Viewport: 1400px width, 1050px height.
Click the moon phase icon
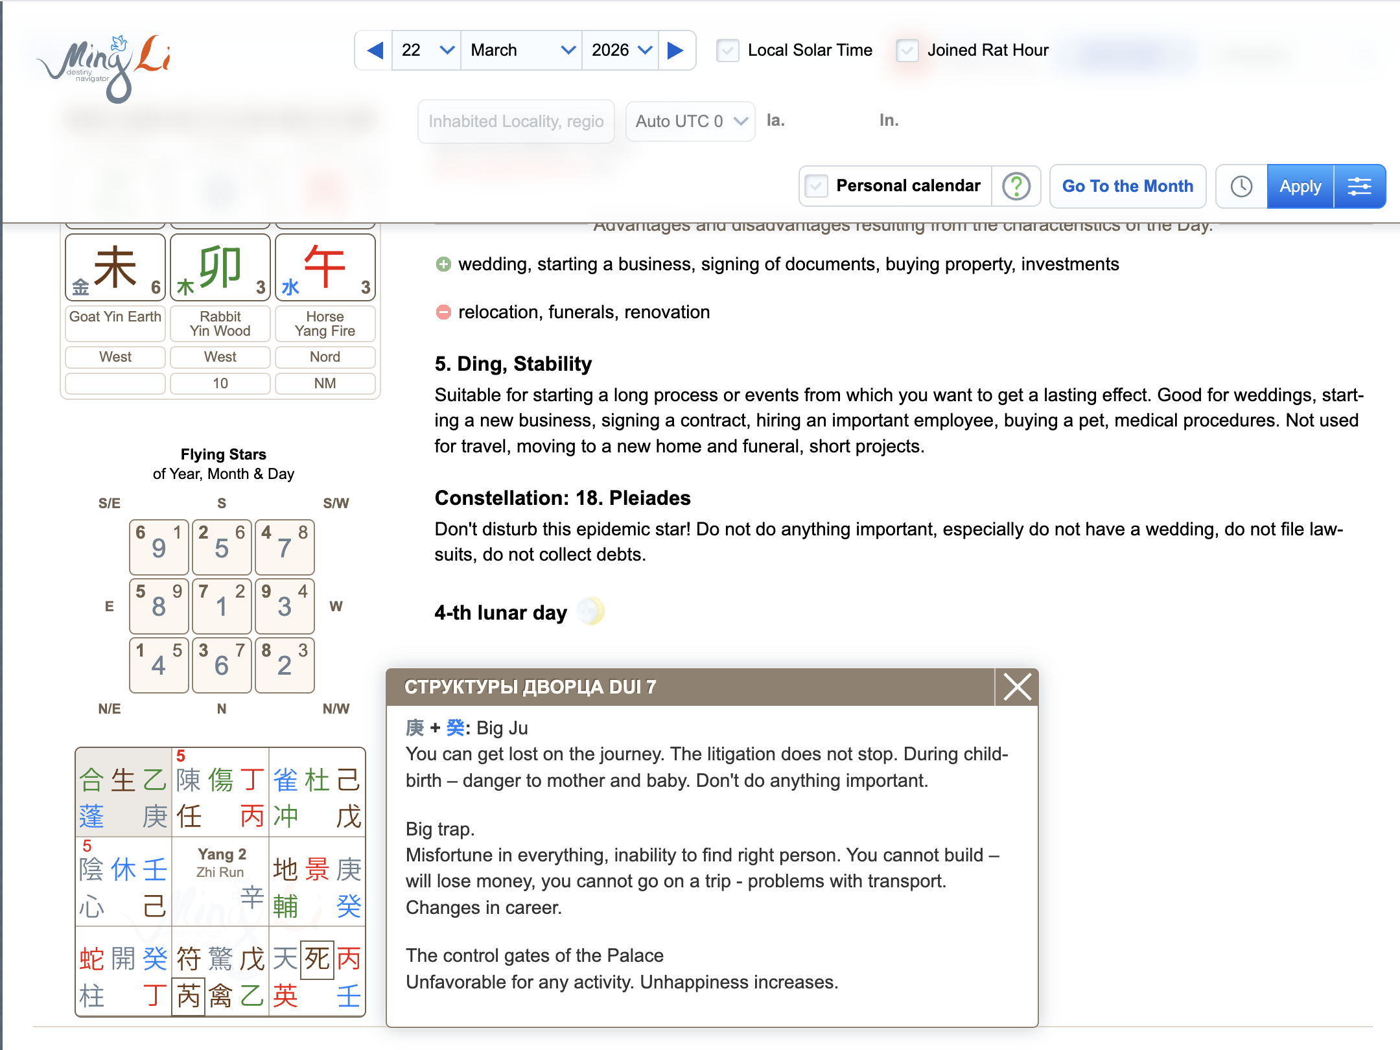(x=590, y=611)
